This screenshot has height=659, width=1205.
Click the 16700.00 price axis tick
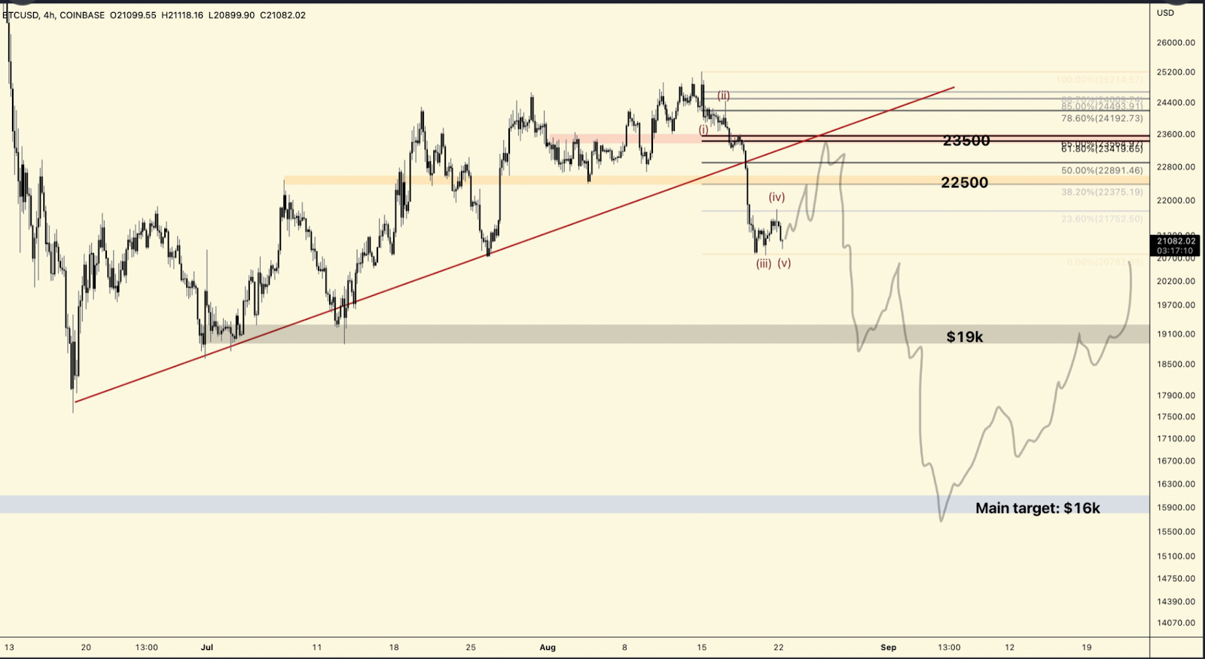(x=1176, y=462)
